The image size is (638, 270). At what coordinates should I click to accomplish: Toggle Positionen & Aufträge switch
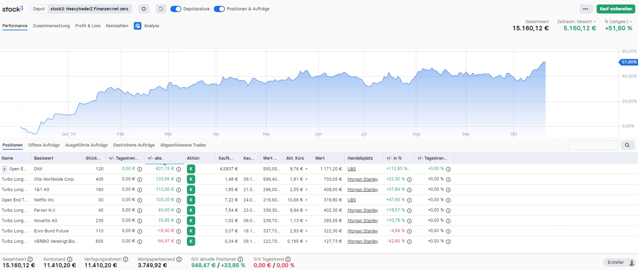click(219, 9)
